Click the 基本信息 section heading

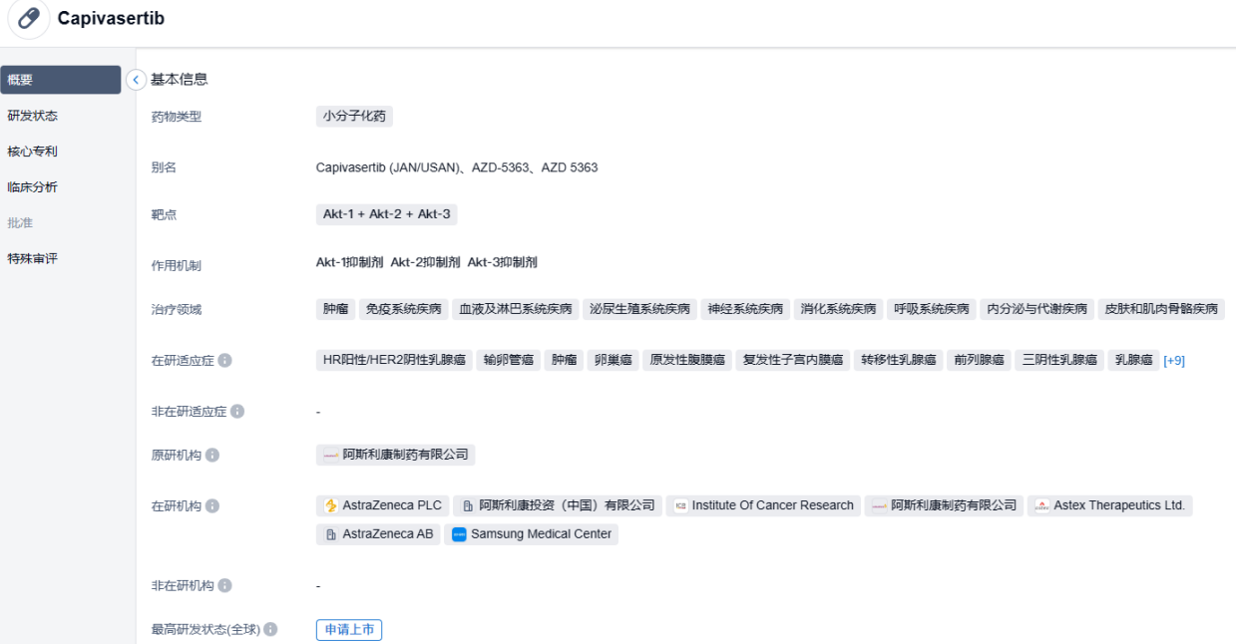(180, 80)
